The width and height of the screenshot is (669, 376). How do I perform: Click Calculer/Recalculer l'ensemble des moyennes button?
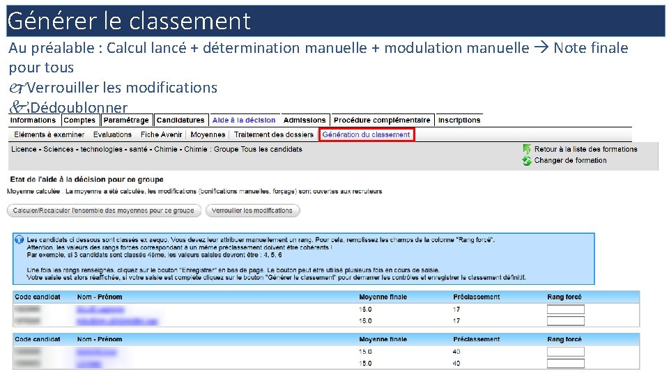104,210
